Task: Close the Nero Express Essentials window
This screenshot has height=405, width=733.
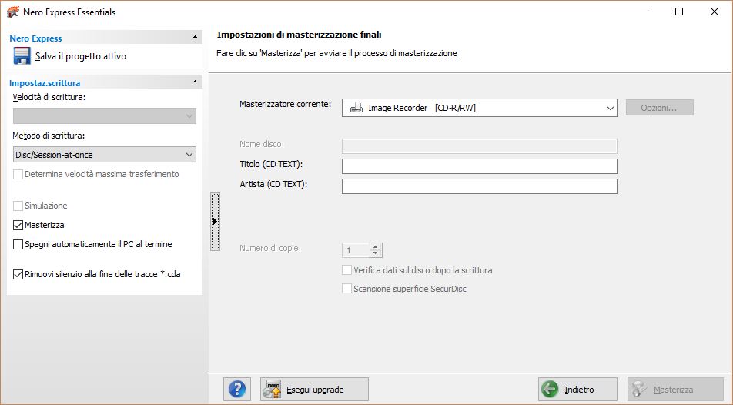Action: [715, 12]
